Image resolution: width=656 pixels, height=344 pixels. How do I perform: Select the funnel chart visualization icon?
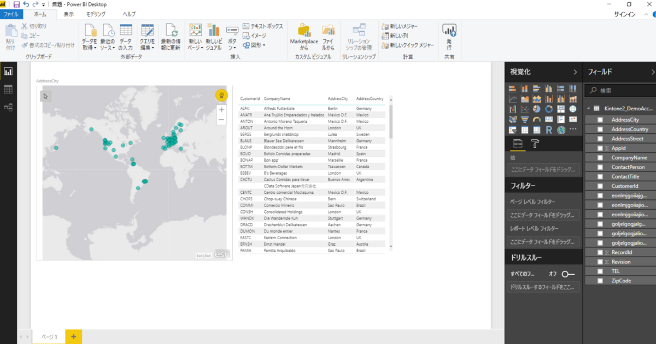(x=525, y=119)
